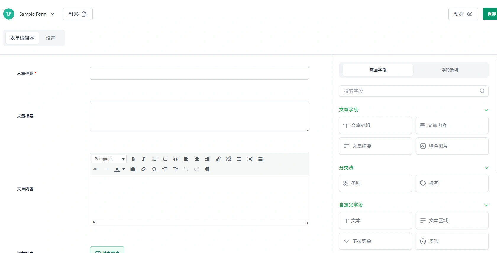The height and width of the screenshot is (253, 497).
Task: Decrease paragraph indent
Action: [x=165, y=169]
